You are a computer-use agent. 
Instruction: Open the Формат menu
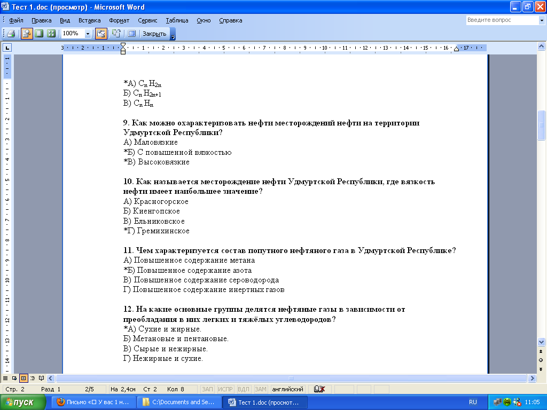coord(119,20)
